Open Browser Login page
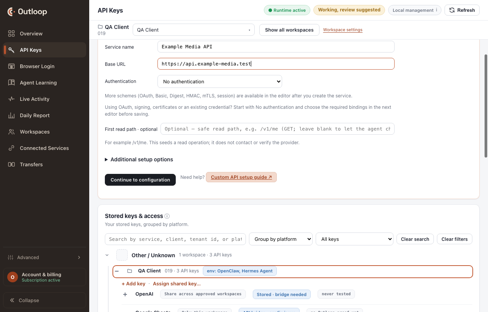 pos(45,66)
